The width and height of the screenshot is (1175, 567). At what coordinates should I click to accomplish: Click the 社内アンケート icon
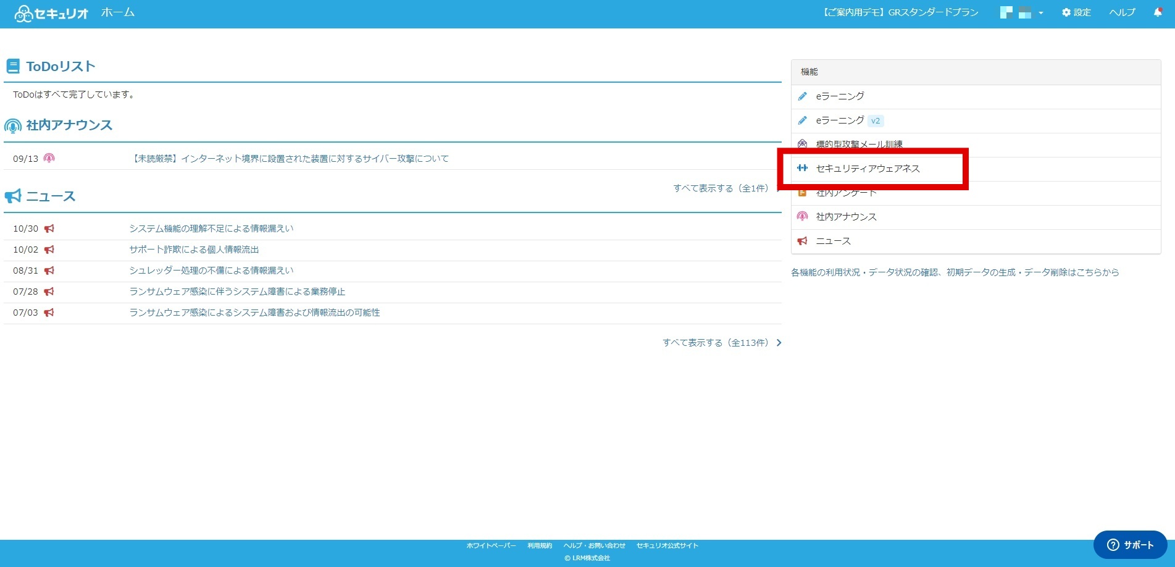pos(803,193)
